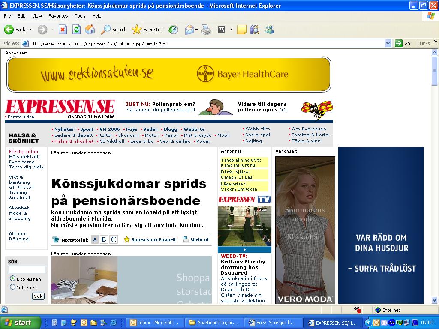Image resolution: width=439 pixels, height=329 pixels.
Task: Click the Back arrow icon
Action: [x=9, y=30]
